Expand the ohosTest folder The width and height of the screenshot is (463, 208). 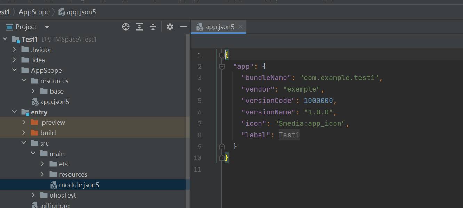(x=33, y=195)
